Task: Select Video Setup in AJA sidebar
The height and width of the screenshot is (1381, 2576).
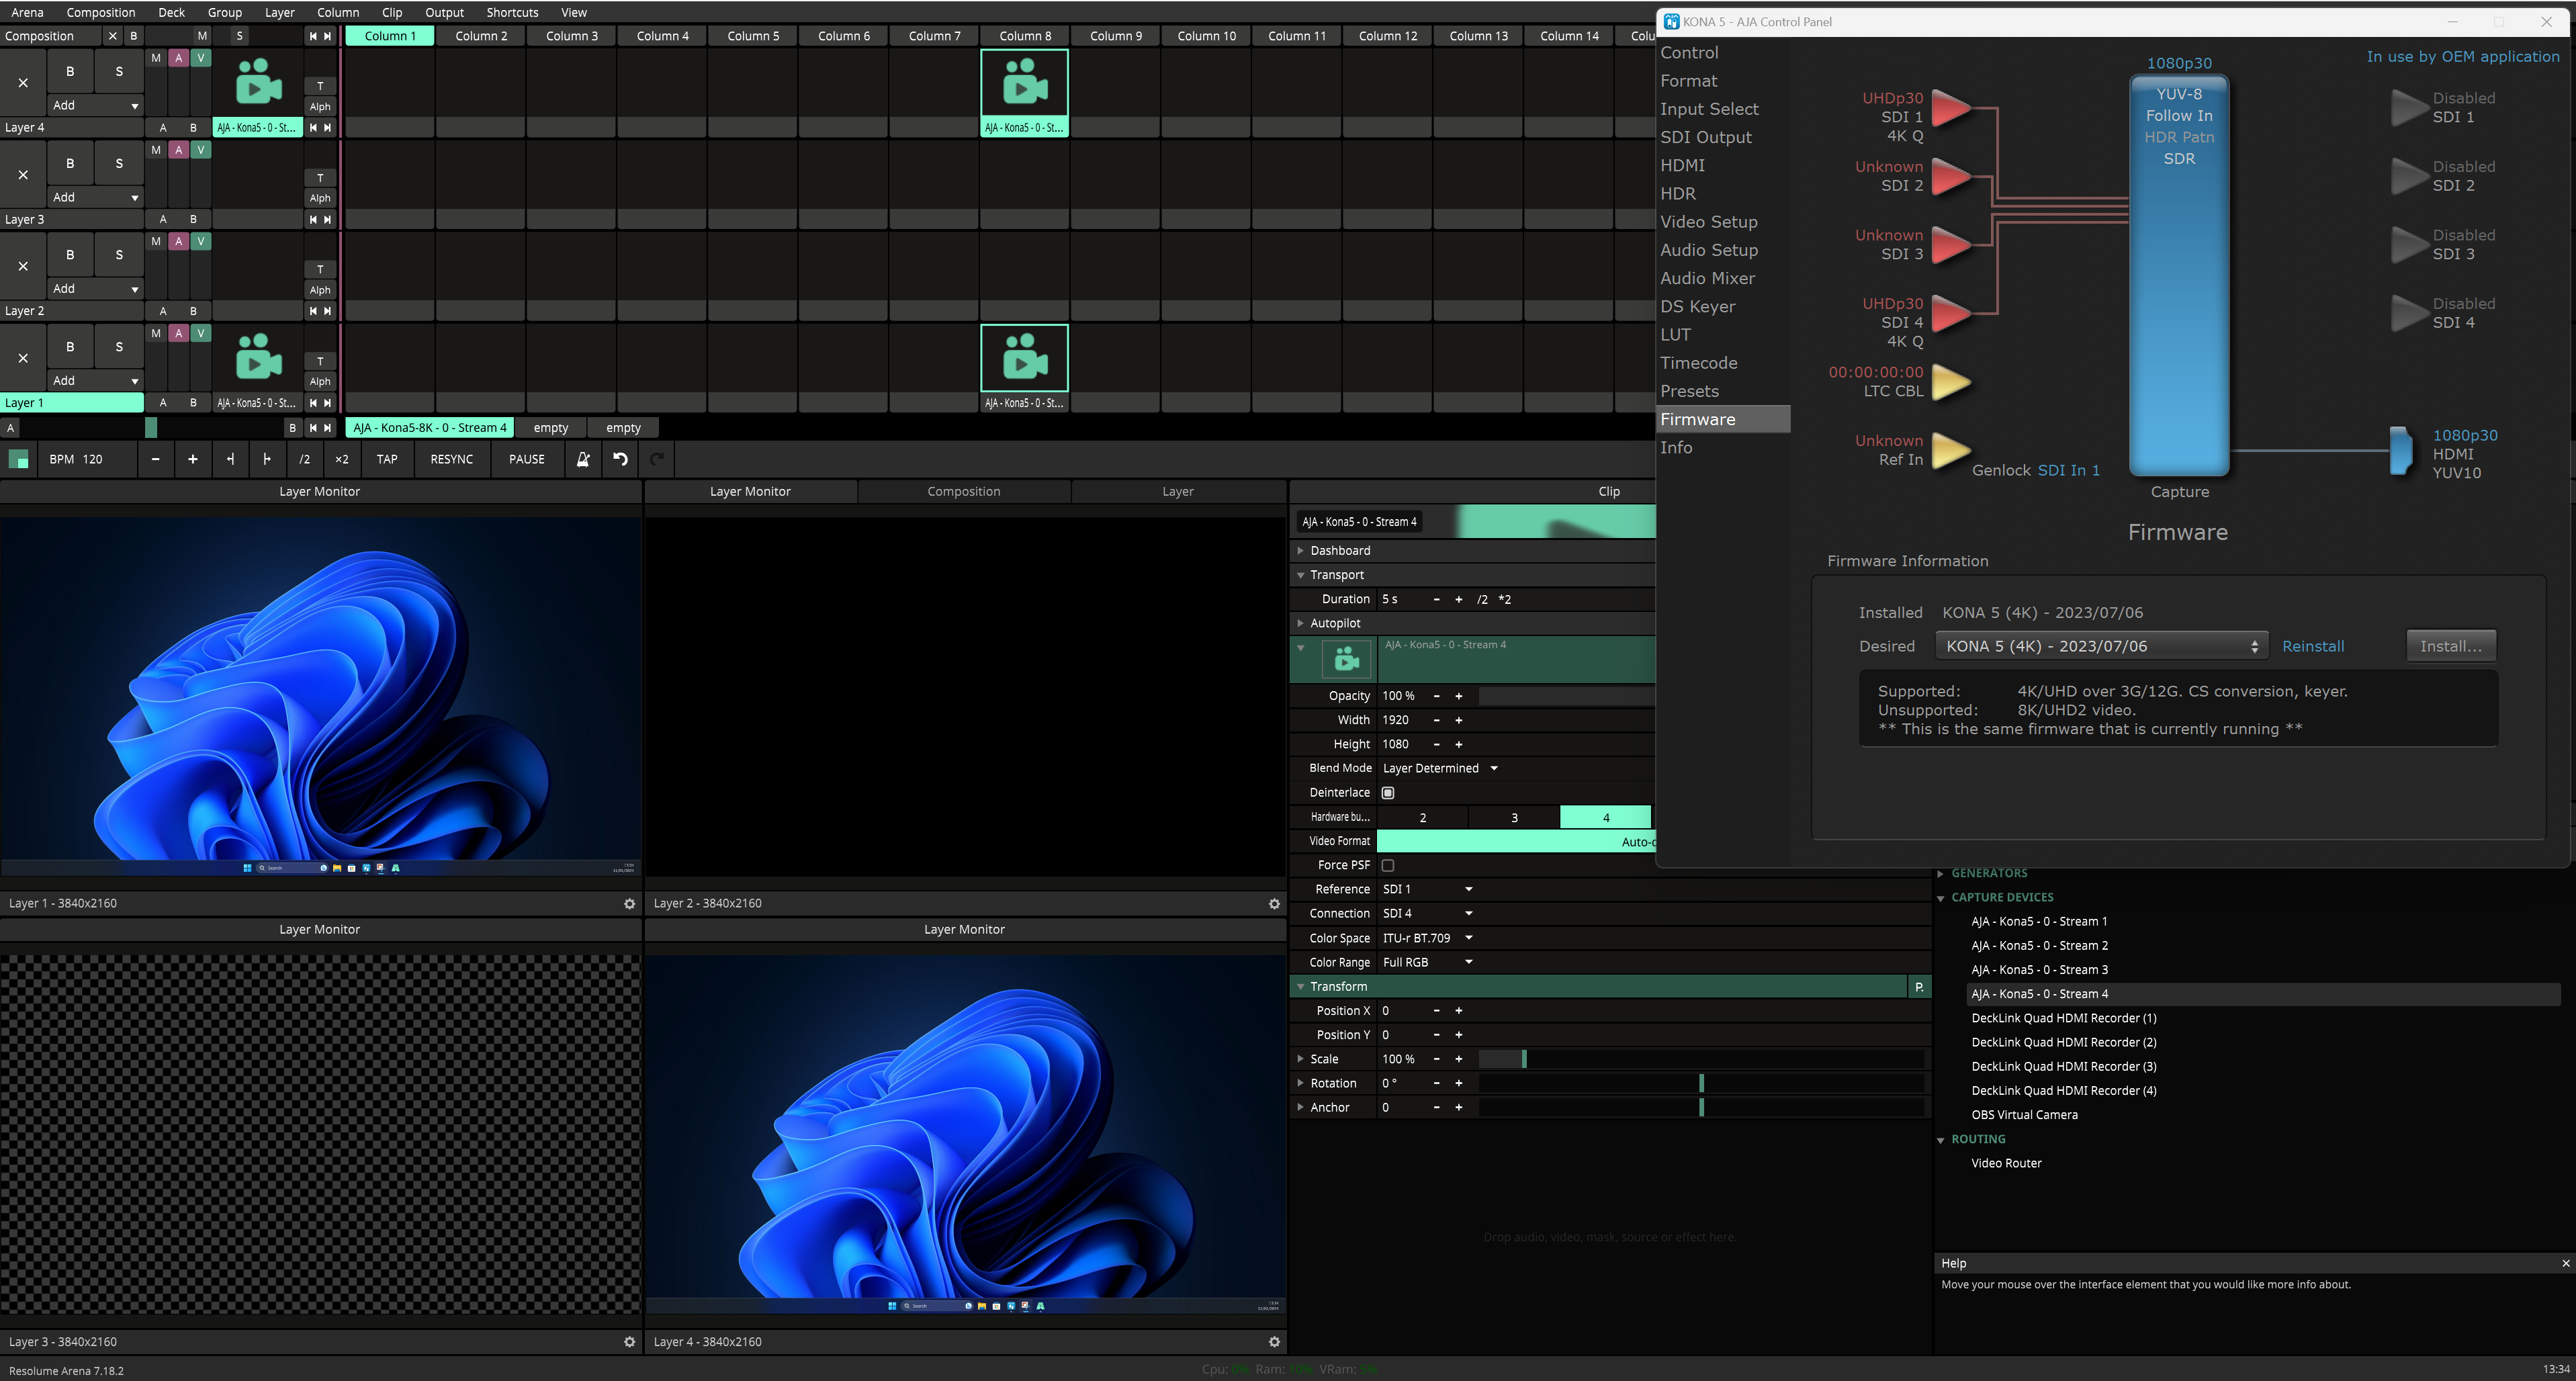Action: tap(1708, 222)
